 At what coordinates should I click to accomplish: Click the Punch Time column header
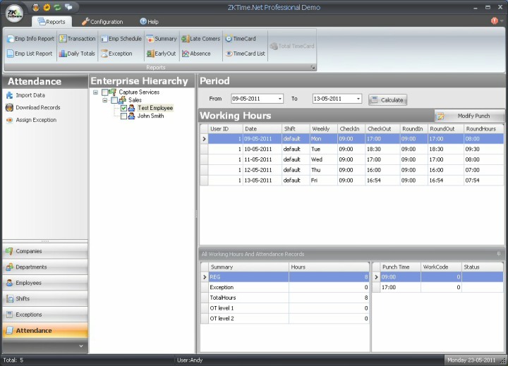pos(400,267)
